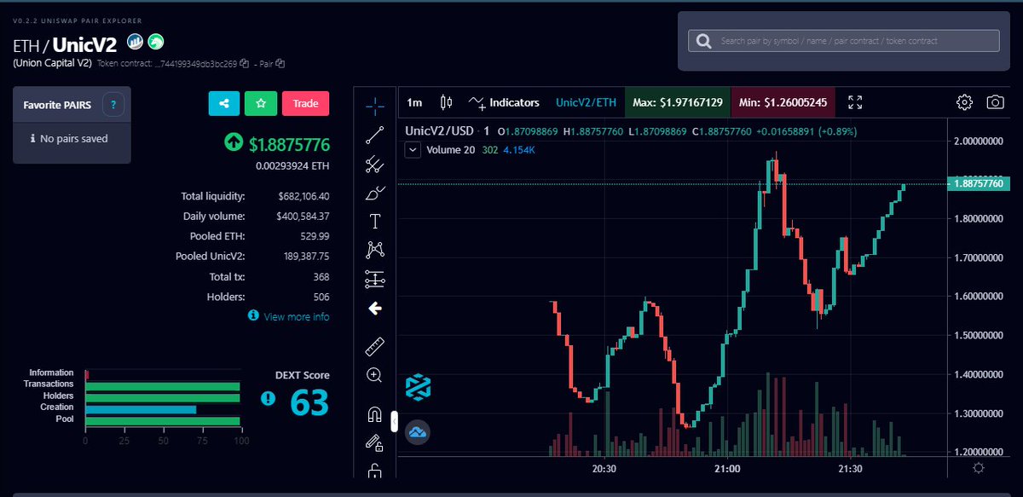Toggle chart fullscreen mode
Viewport: 1023px width, 497px height.
click(x=855, y=102)
